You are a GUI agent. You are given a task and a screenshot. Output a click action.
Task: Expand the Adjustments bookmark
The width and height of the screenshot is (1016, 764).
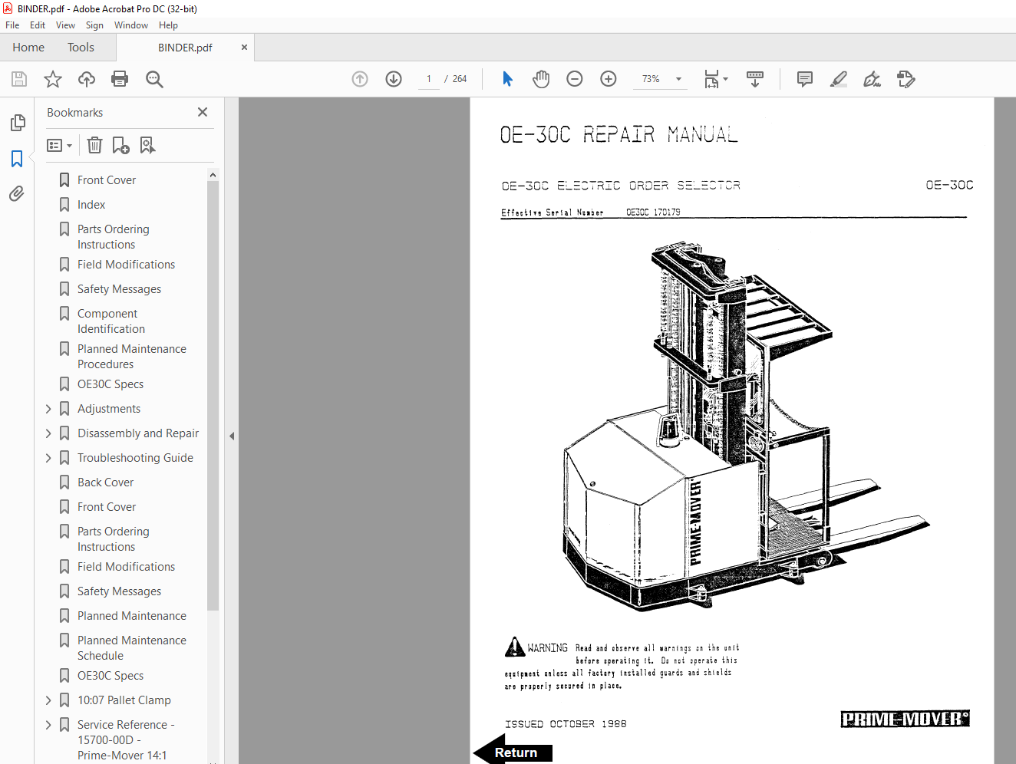click(x=48, y=409)
